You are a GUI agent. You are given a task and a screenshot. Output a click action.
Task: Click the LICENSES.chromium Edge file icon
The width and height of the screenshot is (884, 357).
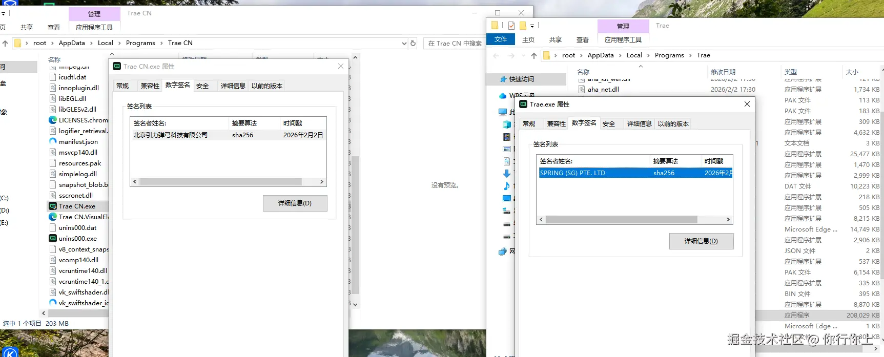click(x=53, y=120)
